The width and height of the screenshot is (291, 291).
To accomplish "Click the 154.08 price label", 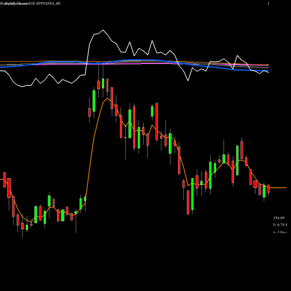I will pyautogui.click(x=279, y=218).
